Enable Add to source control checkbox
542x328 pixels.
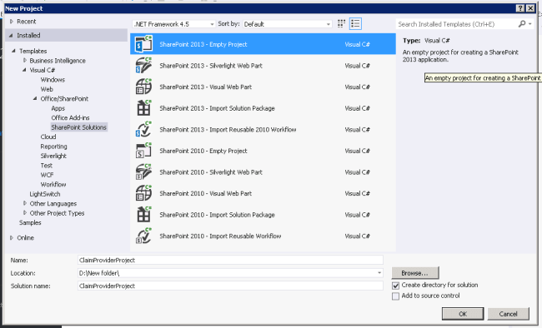pos(396,296)
